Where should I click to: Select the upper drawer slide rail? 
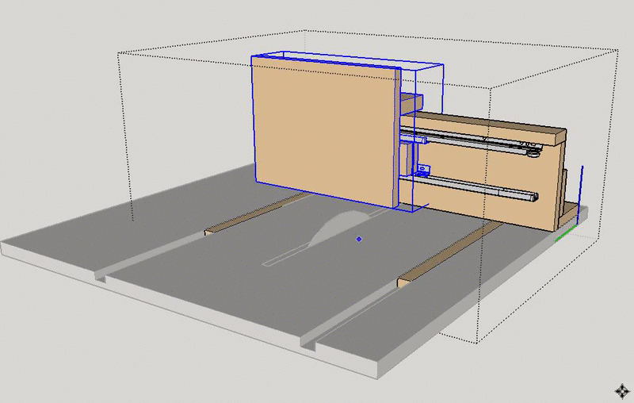471,141
